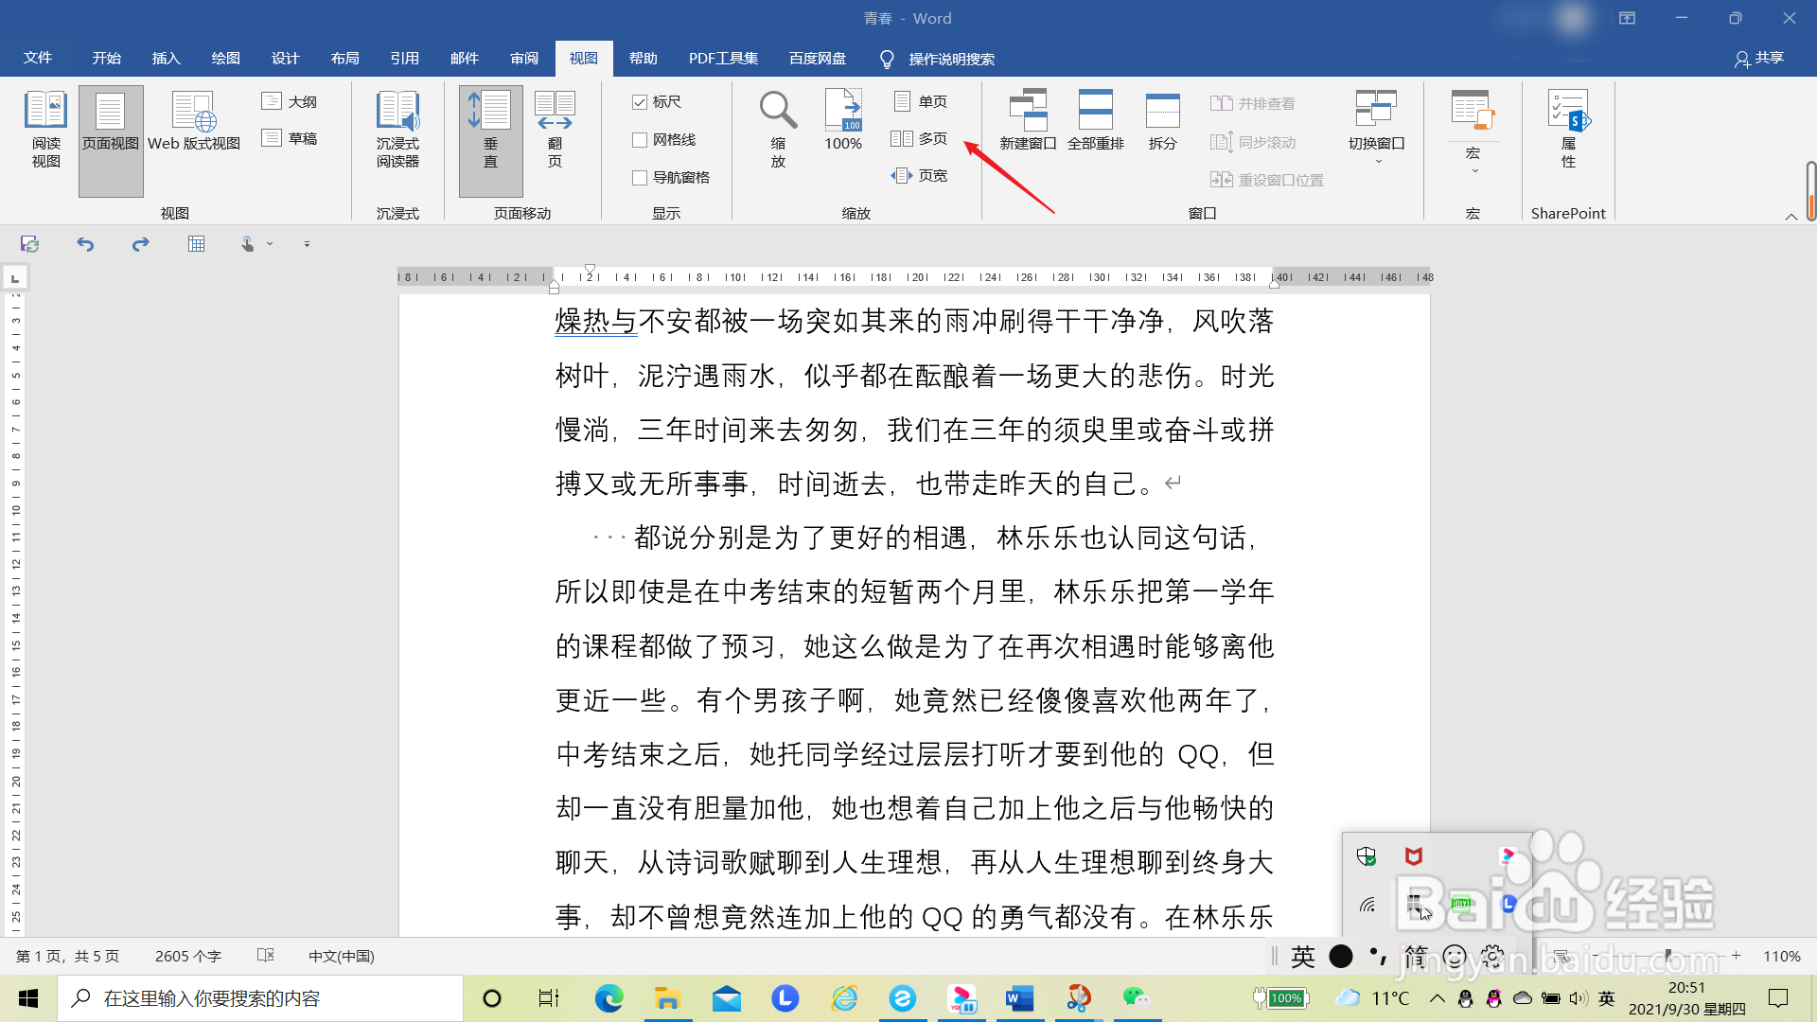Viewport: 1817px width, 1022px height.
Task: Switch to the 审阅 ribbon tab
Action: click(523, 59)
